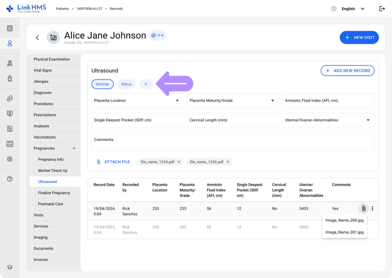Open the help question mark sidebar icon
The image size is (392, 278).
[10, 179]
